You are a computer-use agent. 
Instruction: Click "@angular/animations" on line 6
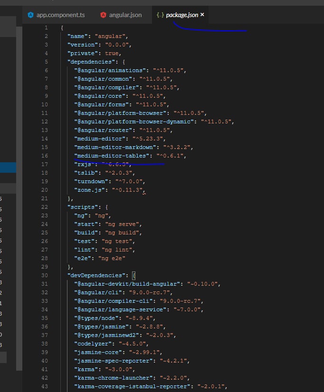tap(110, 70)
